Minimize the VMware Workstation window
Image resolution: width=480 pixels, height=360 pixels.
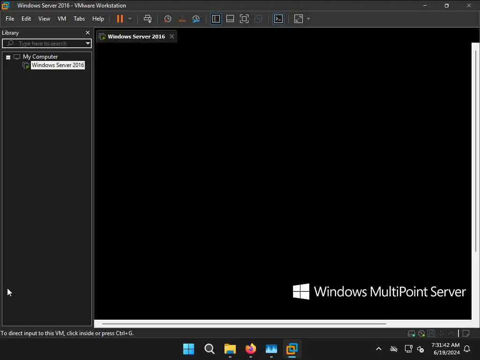[425, 6]
